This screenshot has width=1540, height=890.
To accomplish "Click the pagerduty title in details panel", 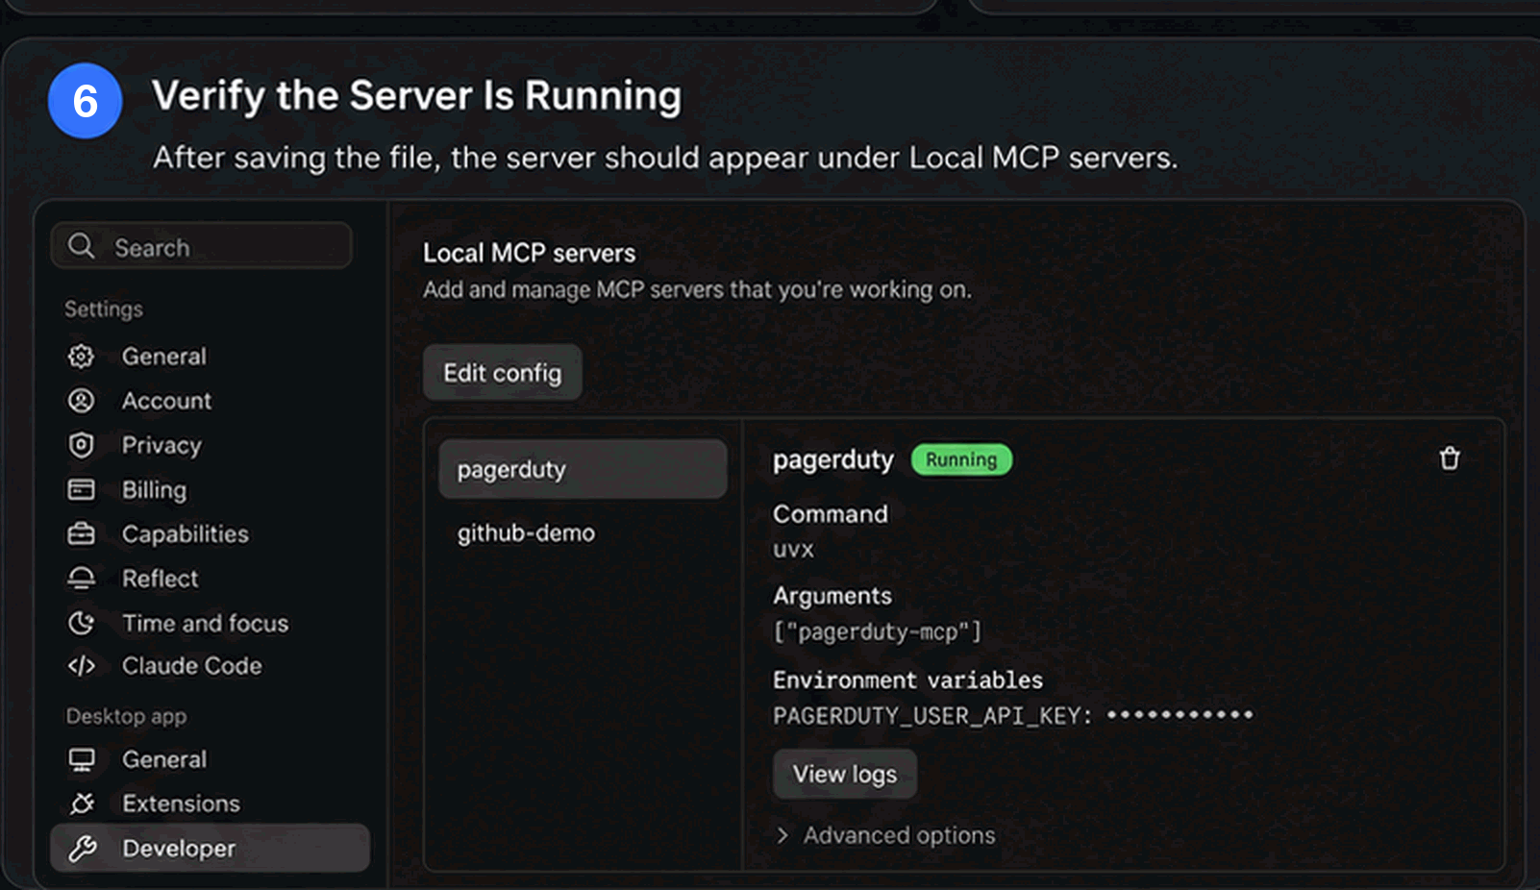I will (833, 460).
